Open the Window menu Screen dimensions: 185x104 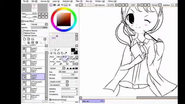pyautogui.click(x=100, y=1)
